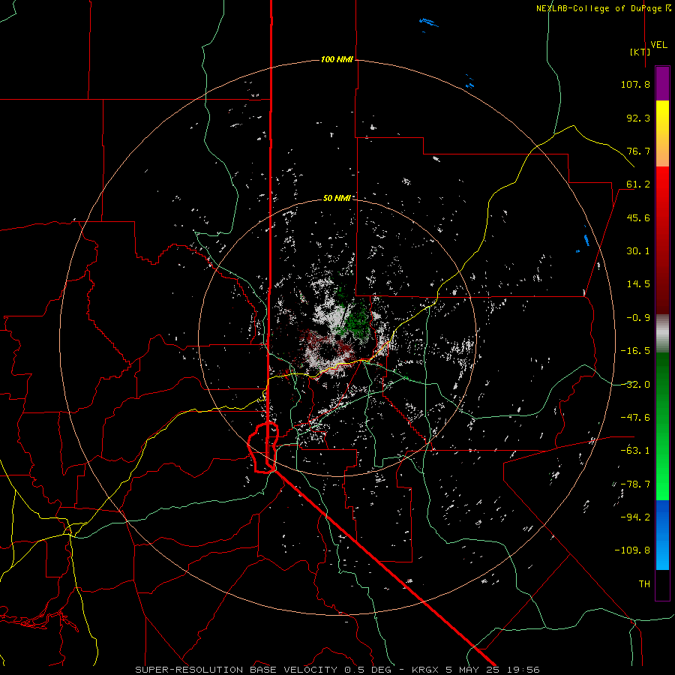Click the -47.6 scale label
This screenshot has width=675, height=675.
(635, 418)
